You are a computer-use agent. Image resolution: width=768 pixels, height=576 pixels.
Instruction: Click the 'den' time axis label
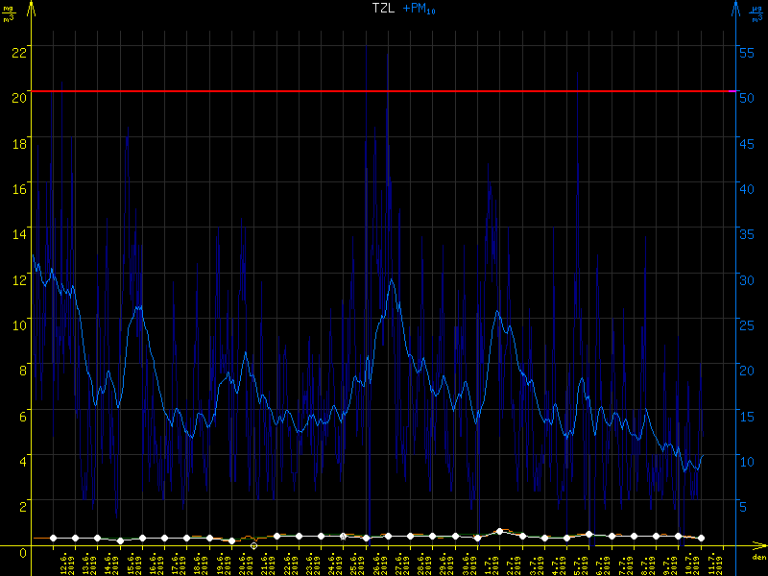(758, 557)
